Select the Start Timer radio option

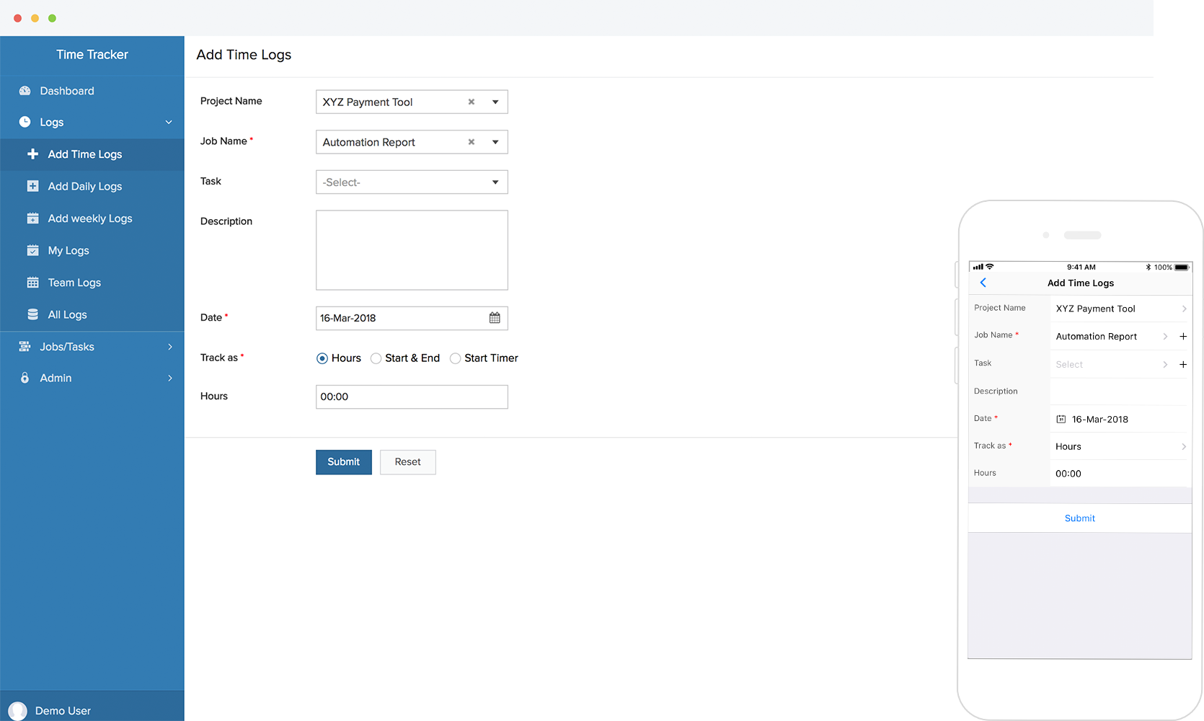pyautogui.click(x=455, y=358)
